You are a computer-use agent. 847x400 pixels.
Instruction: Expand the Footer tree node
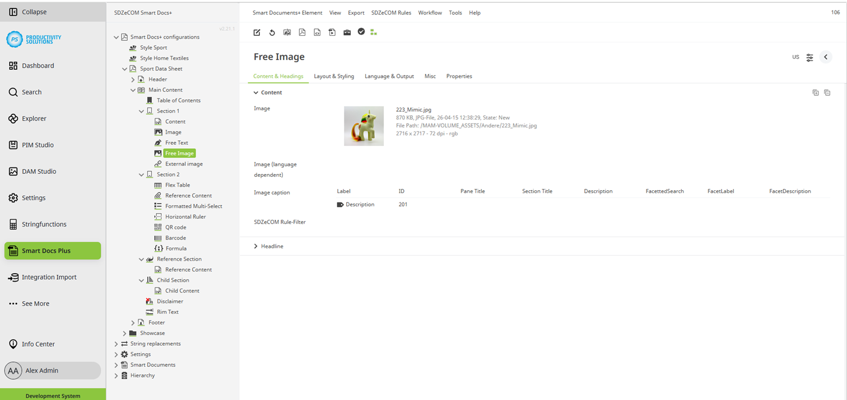[133, 323]
